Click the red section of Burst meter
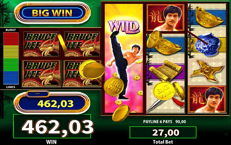The image size is (231, 145). [x=11, y=39]
